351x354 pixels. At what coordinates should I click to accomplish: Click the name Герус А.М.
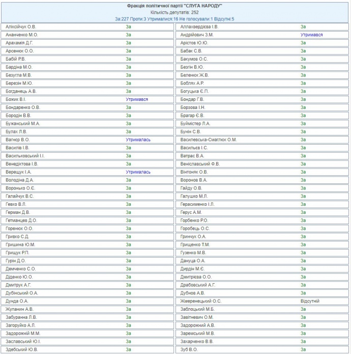[x=191, y=212]
